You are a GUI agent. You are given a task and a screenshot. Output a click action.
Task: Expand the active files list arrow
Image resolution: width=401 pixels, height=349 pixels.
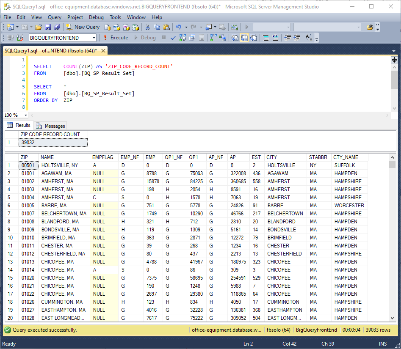[x=394, y=51]
